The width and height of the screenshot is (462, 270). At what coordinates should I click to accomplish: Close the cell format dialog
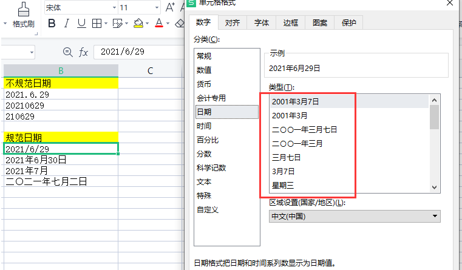(x=450, y=3)
